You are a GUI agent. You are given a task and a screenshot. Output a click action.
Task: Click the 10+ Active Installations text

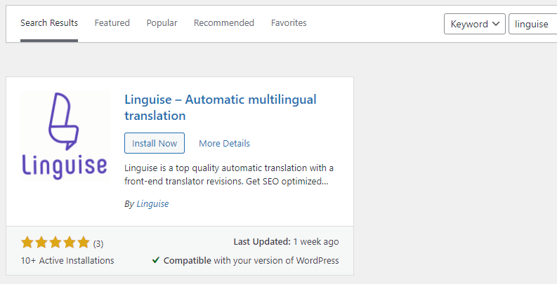(x=67, y=261)
